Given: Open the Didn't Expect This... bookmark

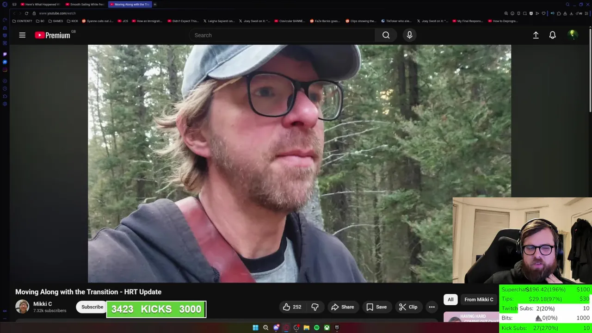Looking at the screenshot, I should 183,21.
